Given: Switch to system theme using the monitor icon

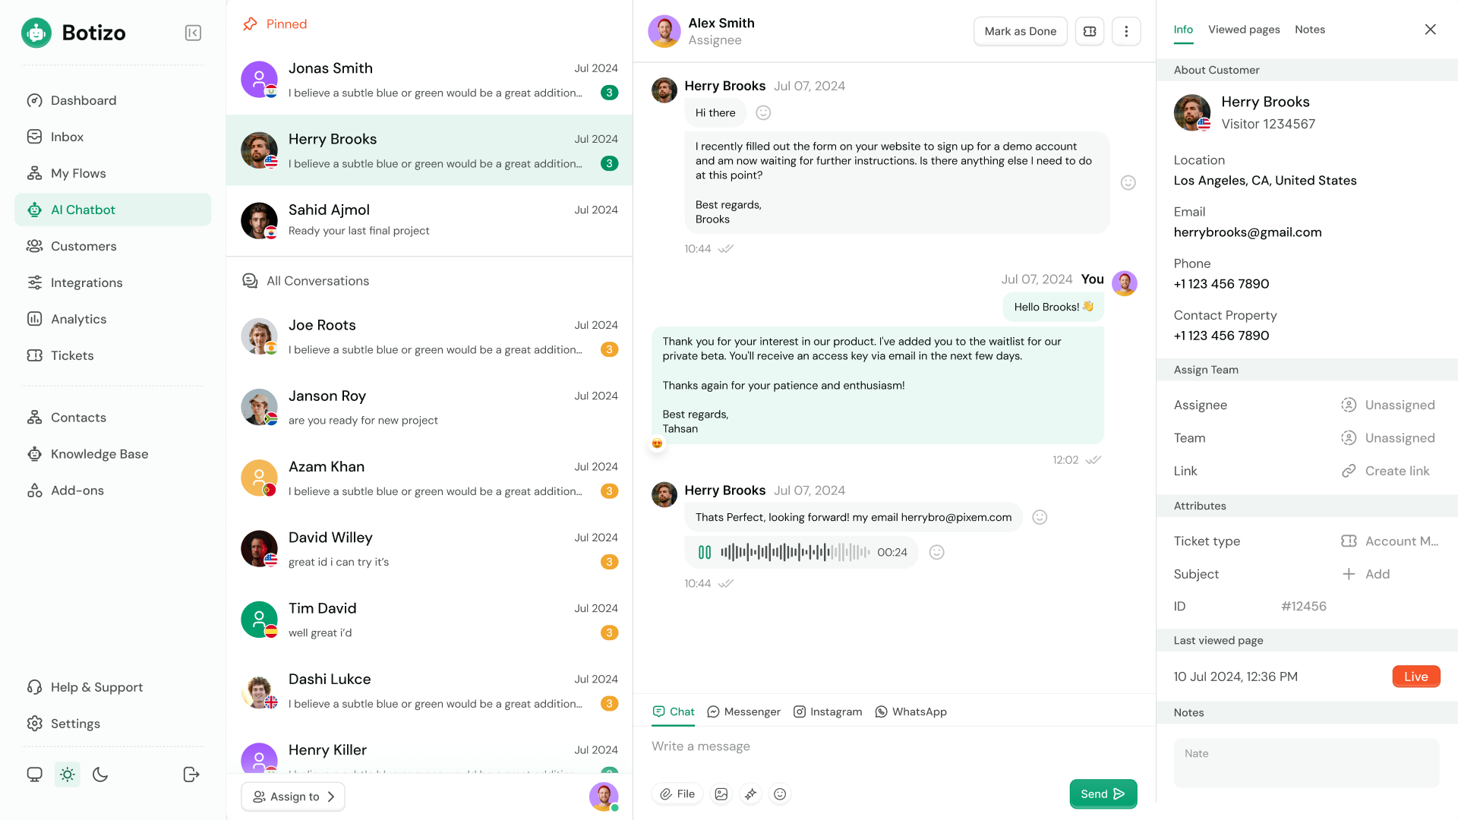Looking at the screenshot, I should pyautogui.click(x=34, y=774).
